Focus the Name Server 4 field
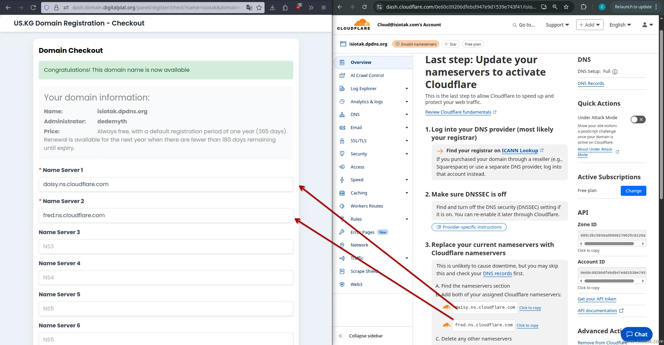Viewport: 664px width, 345px height. click(166, 278)
